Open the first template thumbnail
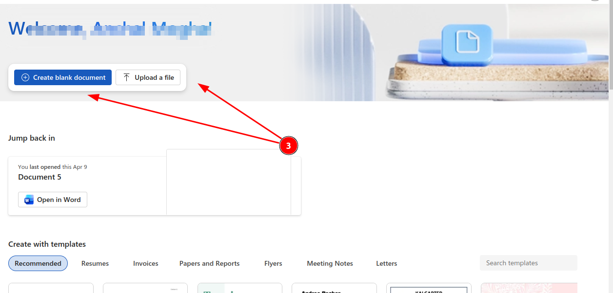This screenshot has width=613, height=293. click(51, 288)
